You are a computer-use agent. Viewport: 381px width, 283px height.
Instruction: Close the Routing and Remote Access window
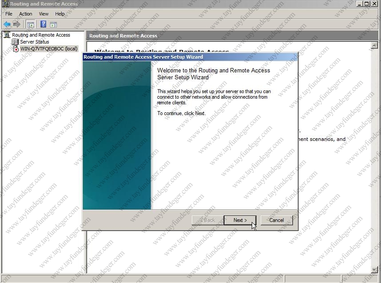pyautogui.click(x=374, y=4)
